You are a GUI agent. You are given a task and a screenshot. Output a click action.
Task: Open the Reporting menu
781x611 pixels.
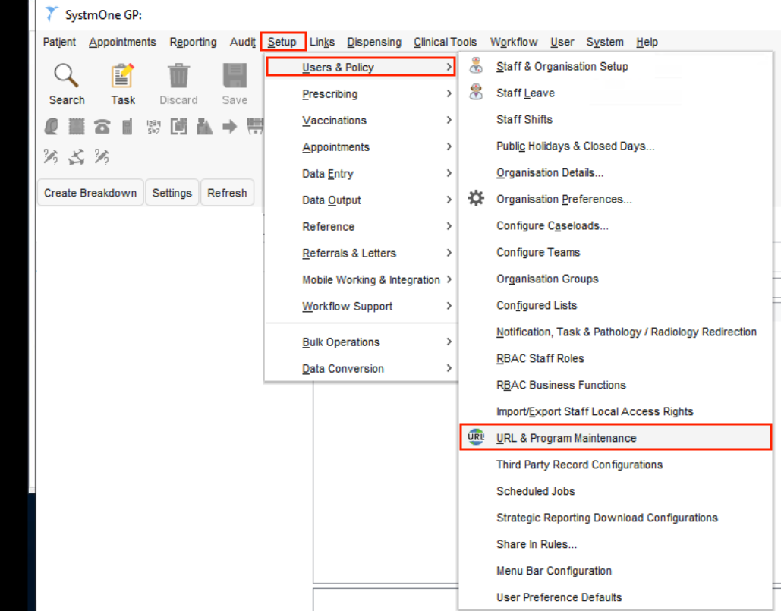click(x=193, y=42)
